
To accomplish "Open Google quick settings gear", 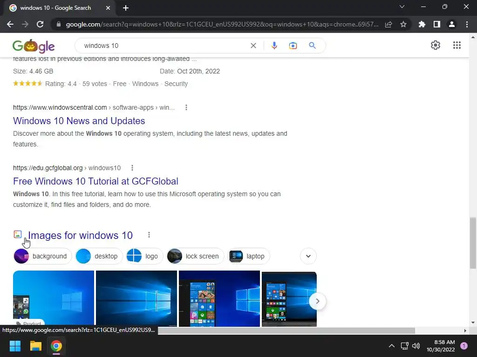I will click(436, 45).
